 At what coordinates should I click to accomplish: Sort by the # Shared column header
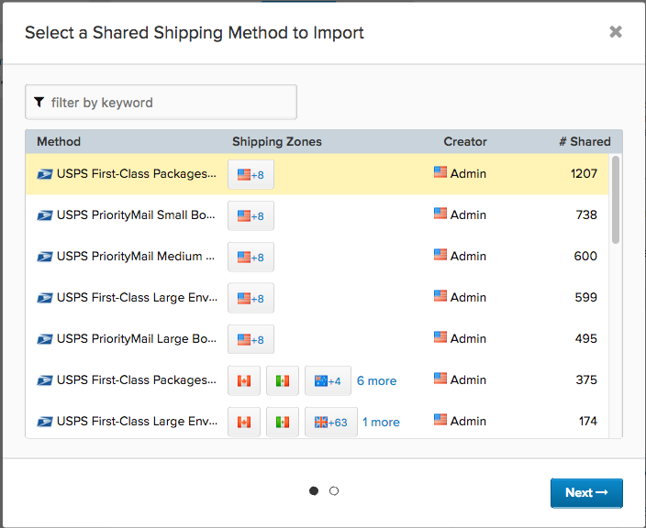click(x=585, y=141)
